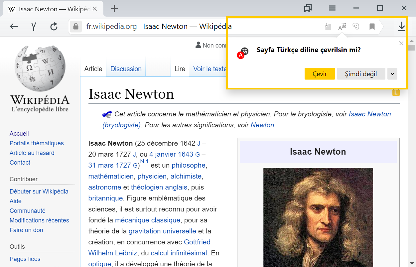Open the '31 mars 1727' link
The width and height of the screenshot is (416, 267).
coord(110,165)
